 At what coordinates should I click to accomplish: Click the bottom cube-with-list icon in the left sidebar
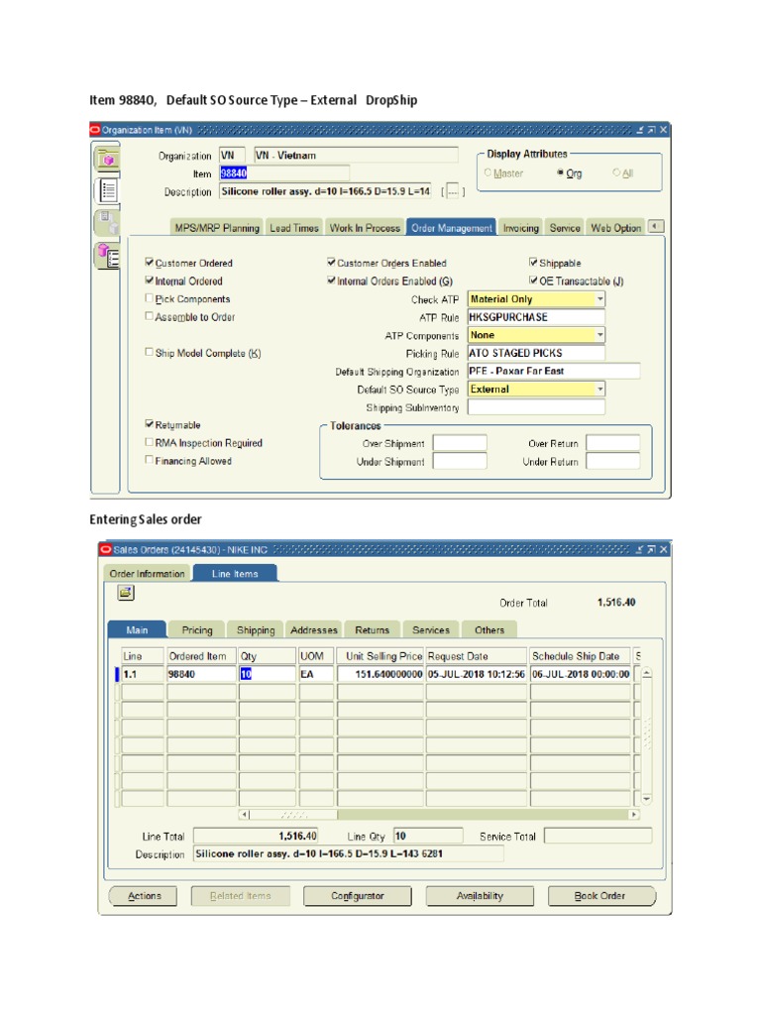[107, 256]
